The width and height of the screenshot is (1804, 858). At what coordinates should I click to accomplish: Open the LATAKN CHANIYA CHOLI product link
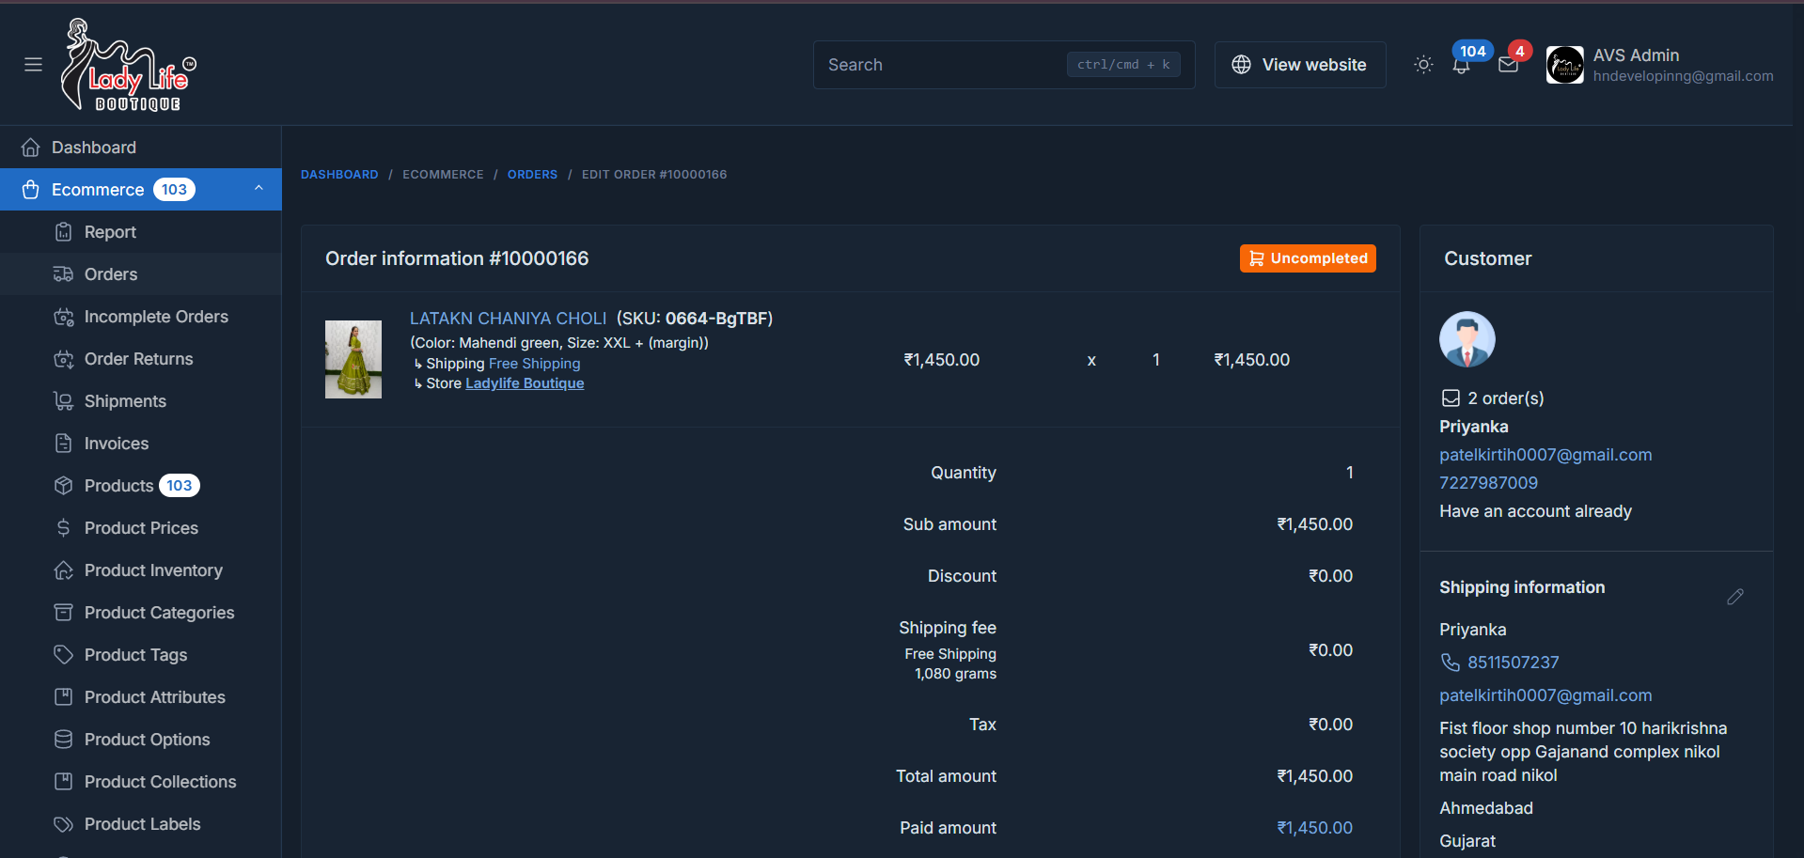[508, 319]
